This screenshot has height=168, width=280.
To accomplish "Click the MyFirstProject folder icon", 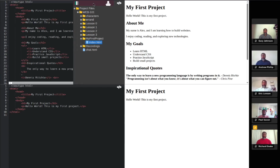I will click(83, 39).
